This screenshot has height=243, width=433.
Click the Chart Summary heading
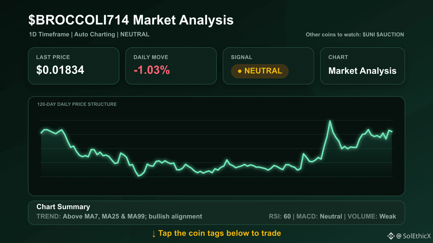click(63, 207)
